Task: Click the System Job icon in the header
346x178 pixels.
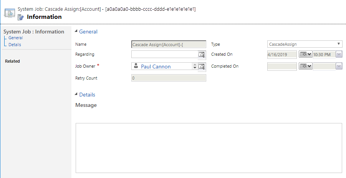Action: [10, 13]
